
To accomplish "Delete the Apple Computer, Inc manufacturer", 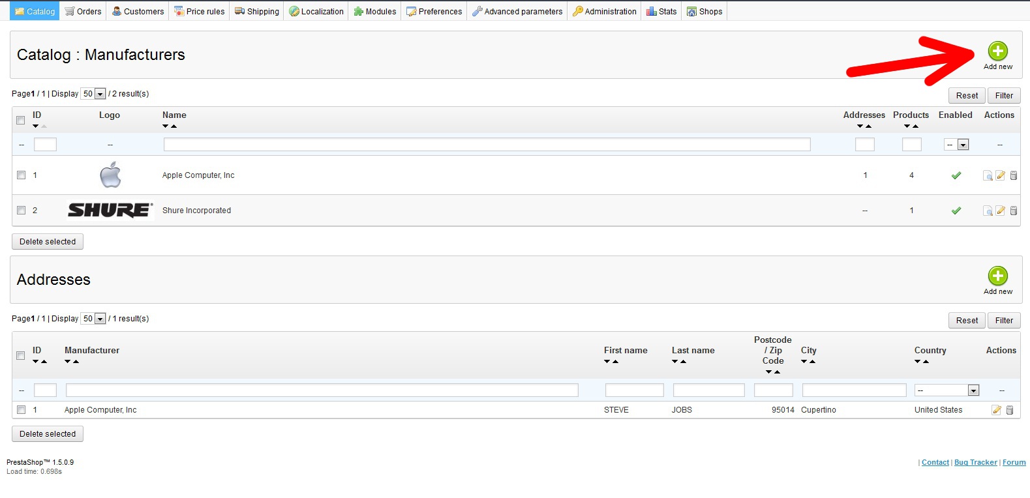I will point(1013,175).
